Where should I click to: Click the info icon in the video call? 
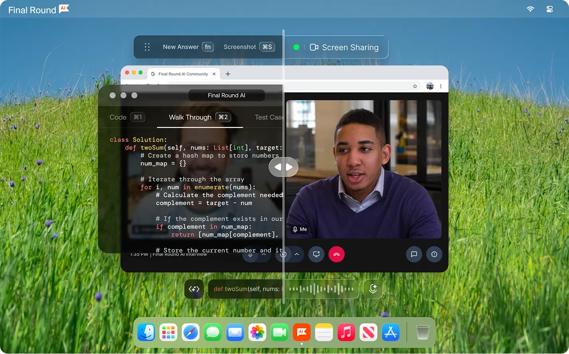434,254
